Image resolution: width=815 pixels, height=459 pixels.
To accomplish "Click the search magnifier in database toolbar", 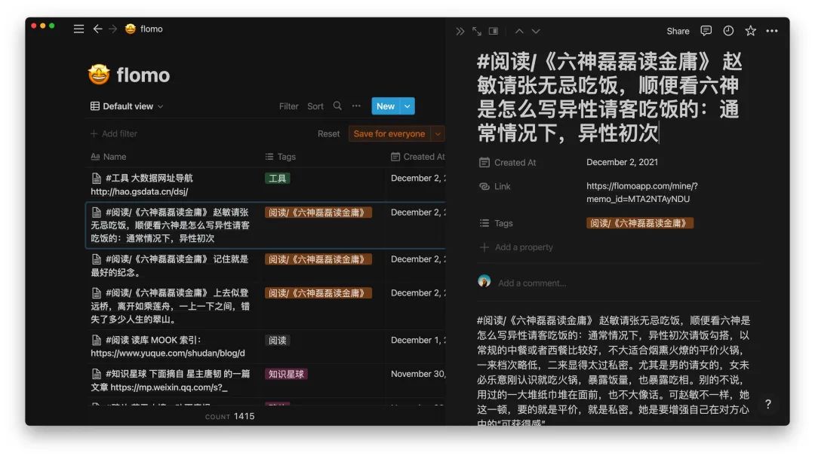I will [x=337, y=106].
